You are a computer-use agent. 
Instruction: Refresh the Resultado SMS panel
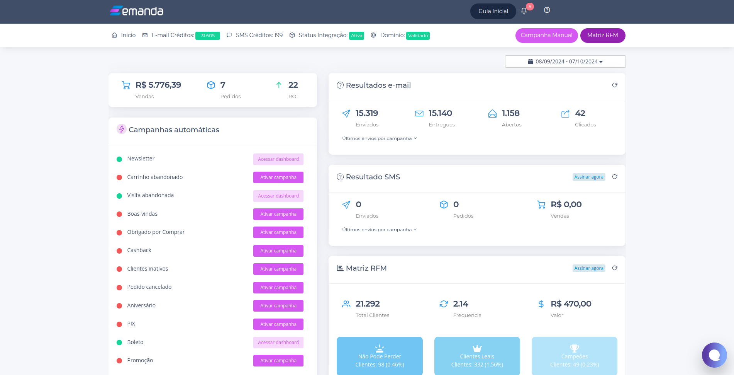[615, 177]
